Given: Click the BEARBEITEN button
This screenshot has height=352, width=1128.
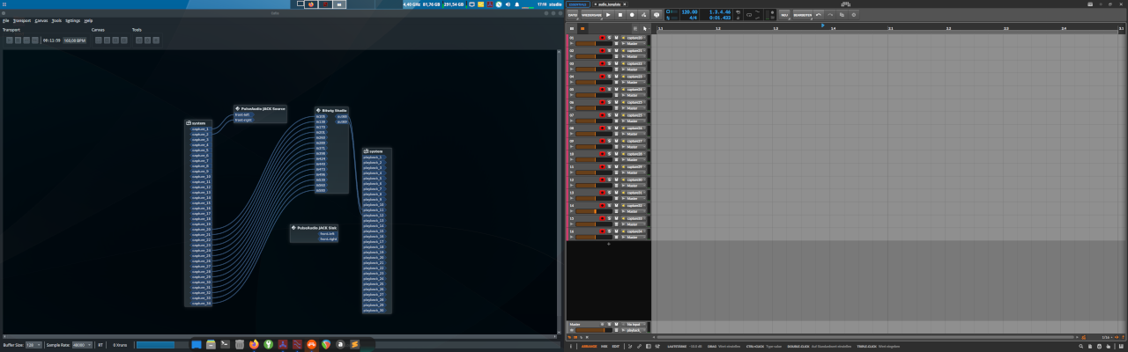Looking at the screenshot, I should coord(802,15).
